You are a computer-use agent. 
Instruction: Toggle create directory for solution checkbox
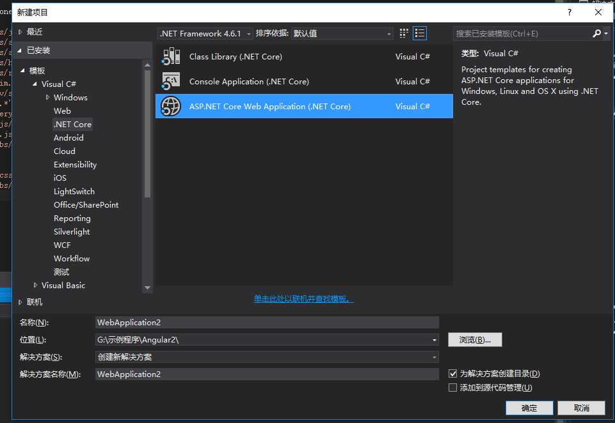point(452,373)
